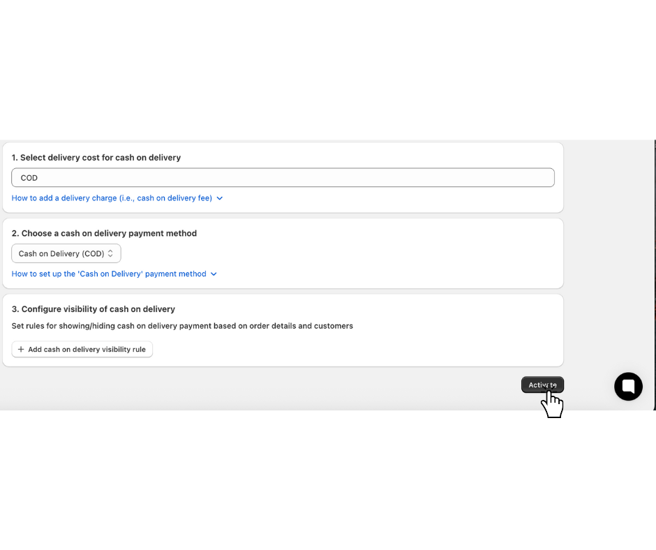Click the 'Select delivery cost' section heading
The height and width of the screenshot is (550, 656).
[x=96, y=158]
